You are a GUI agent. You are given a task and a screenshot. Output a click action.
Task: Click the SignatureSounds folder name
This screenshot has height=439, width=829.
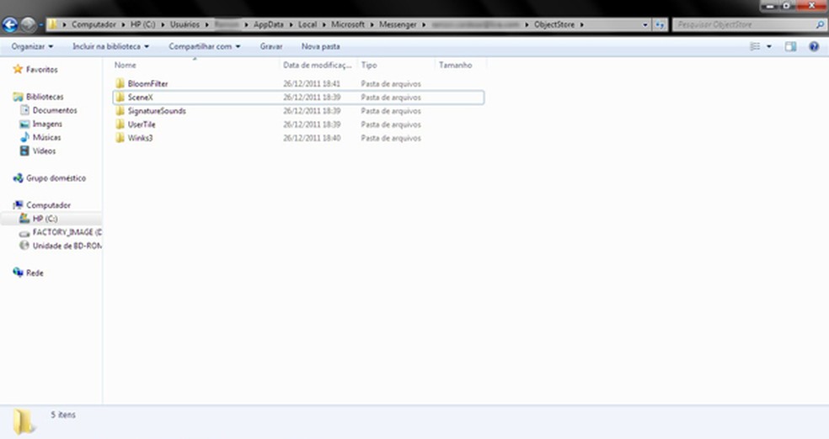[157, 111]
